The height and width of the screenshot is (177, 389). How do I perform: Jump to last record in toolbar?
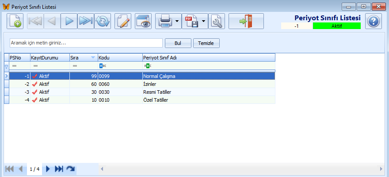pyautogui.click(x=85, y=21)
